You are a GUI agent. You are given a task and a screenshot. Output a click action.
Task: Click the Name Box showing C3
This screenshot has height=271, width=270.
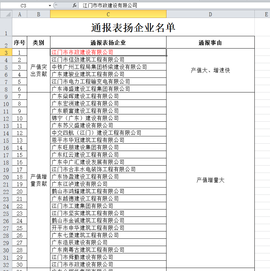(23, 6)
